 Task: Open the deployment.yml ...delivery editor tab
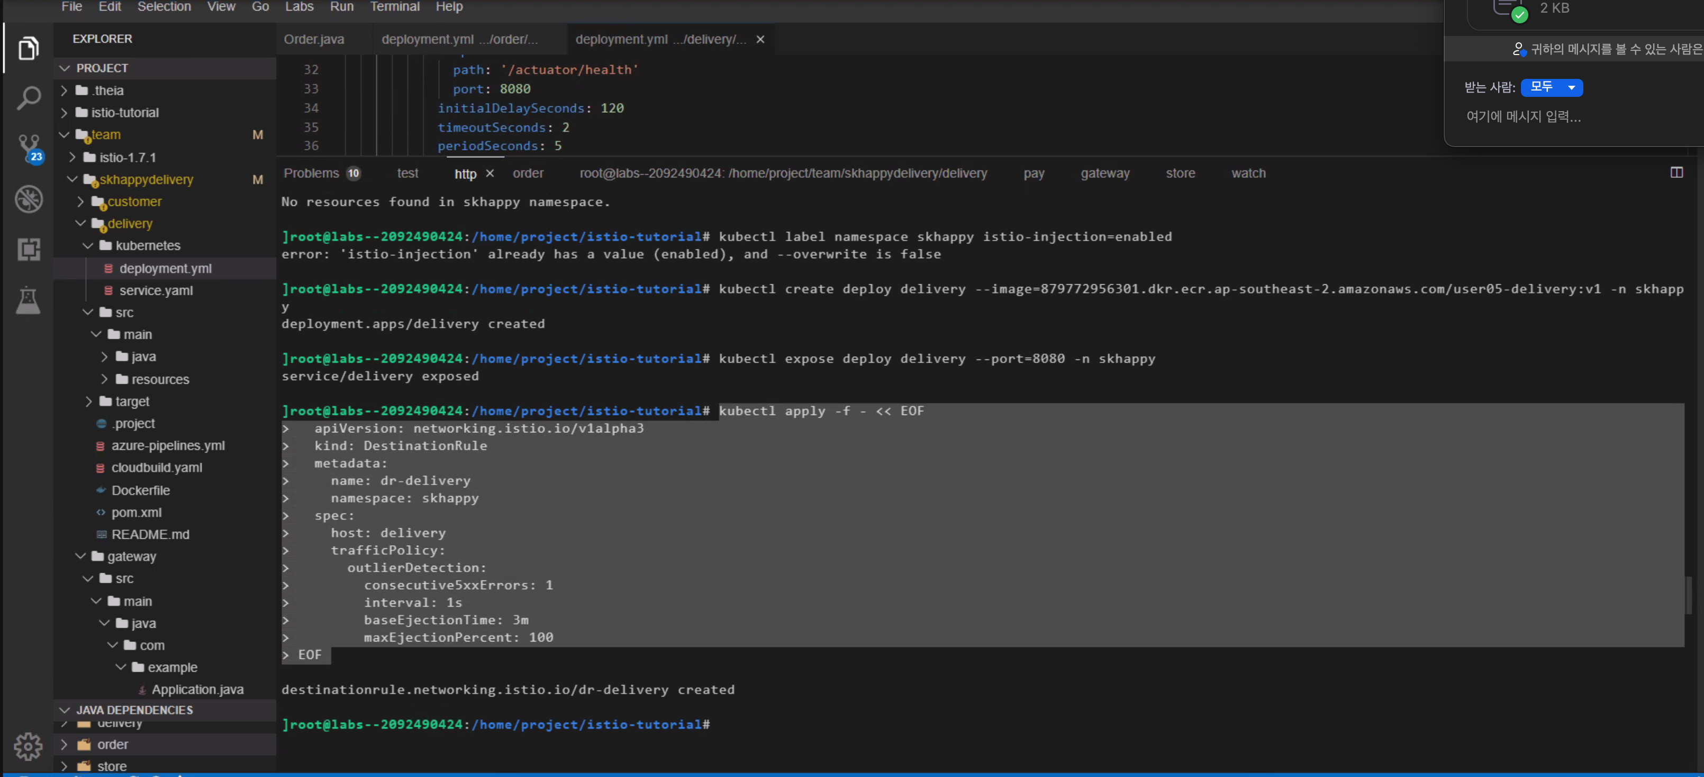[659, 39]
